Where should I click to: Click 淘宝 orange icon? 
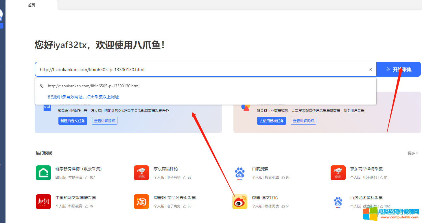tap(141, 202)
